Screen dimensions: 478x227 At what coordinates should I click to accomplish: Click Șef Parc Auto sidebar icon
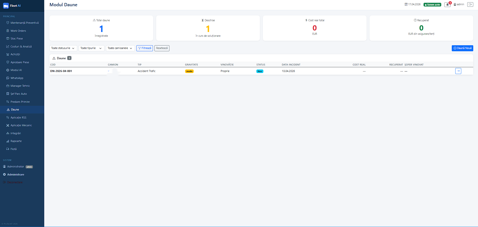coord(8,94)
